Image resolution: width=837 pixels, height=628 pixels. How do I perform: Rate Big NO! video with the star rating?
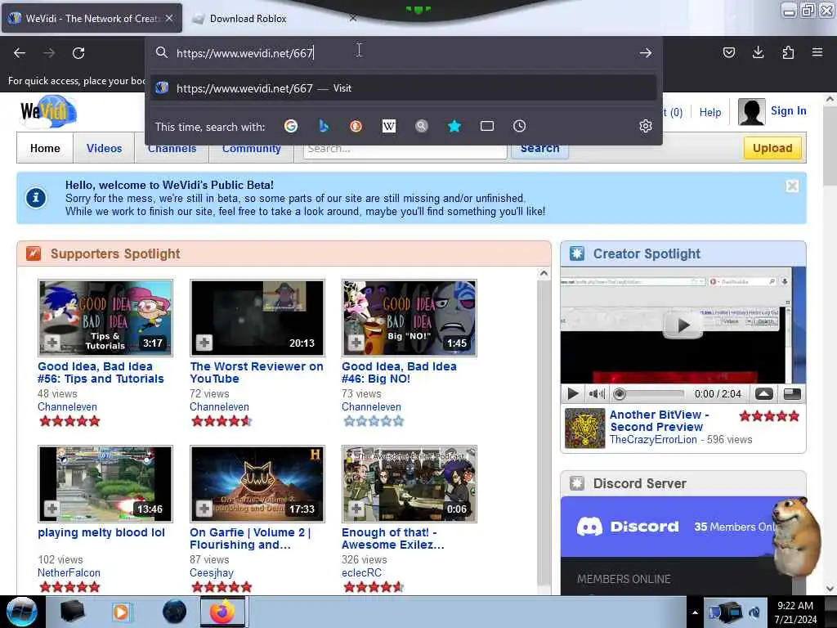click(x=374, y=421)
